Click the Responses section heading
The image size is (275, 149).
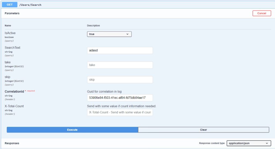[12, 143]
